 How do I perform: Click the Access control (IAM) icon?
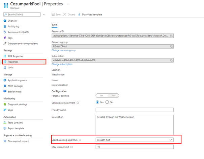tap(5, 32)
